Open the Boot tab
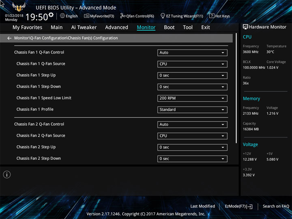This screenshot has height=219, width=292. 169,28
